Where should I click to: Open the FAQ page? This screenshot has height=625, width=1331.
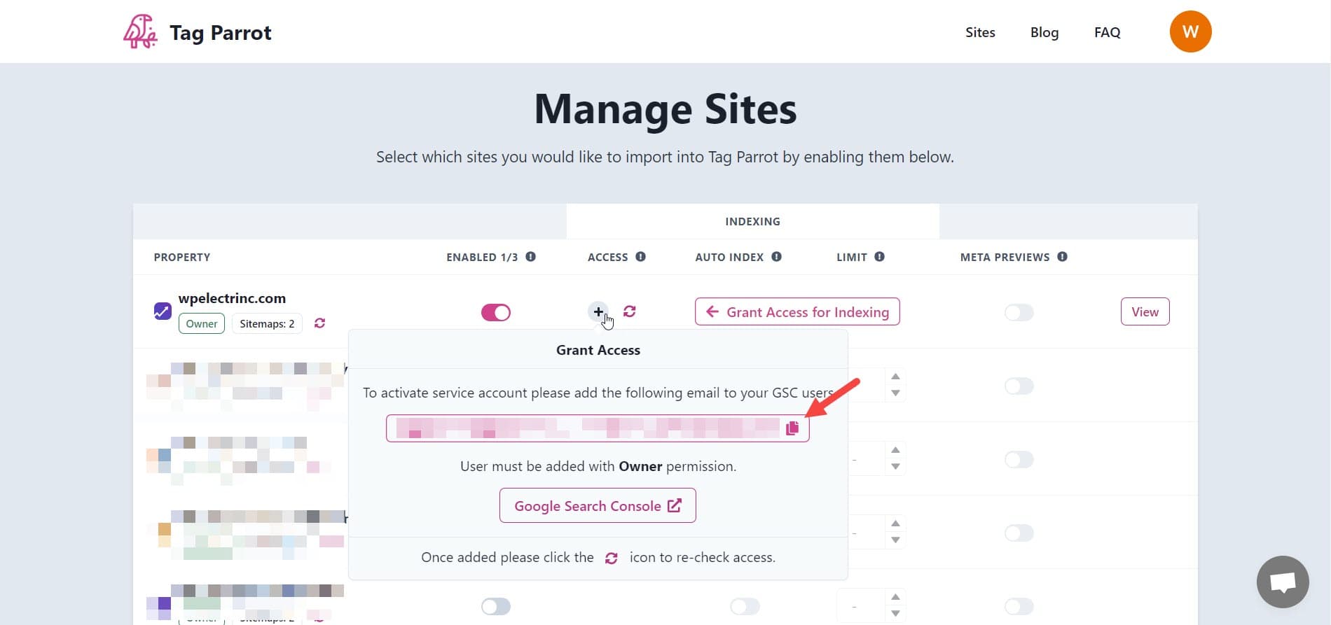click(x=1108, y=32)
